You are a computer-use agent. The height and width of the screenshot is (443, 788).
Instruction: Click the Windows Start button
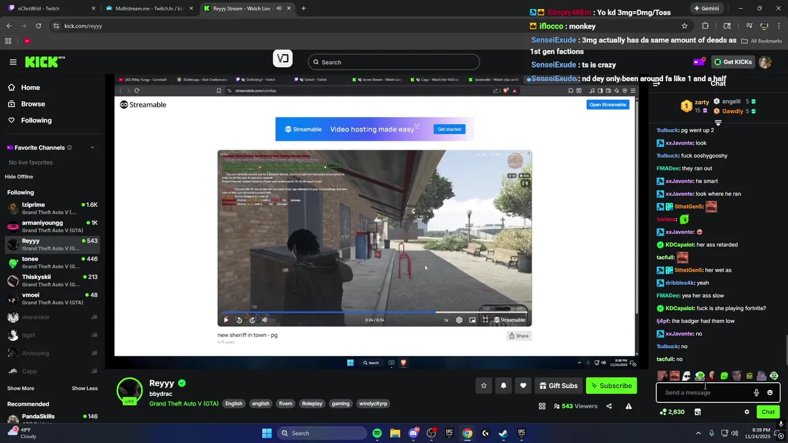(x=267, y=433)
